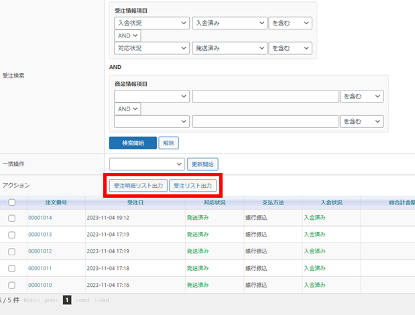
Task: Open order number 00001011 link
Action: pos(40,268)
